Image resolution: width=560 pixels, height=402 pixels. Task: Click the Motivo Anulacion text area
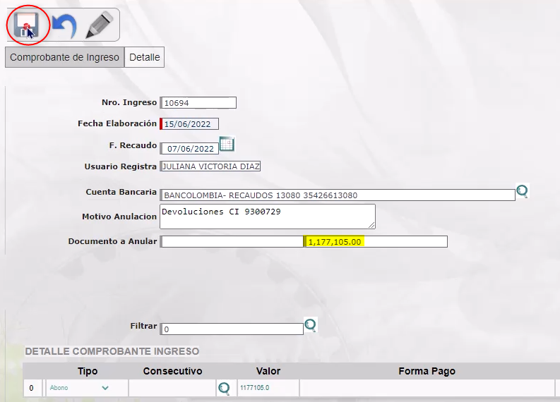pos(267,217)
